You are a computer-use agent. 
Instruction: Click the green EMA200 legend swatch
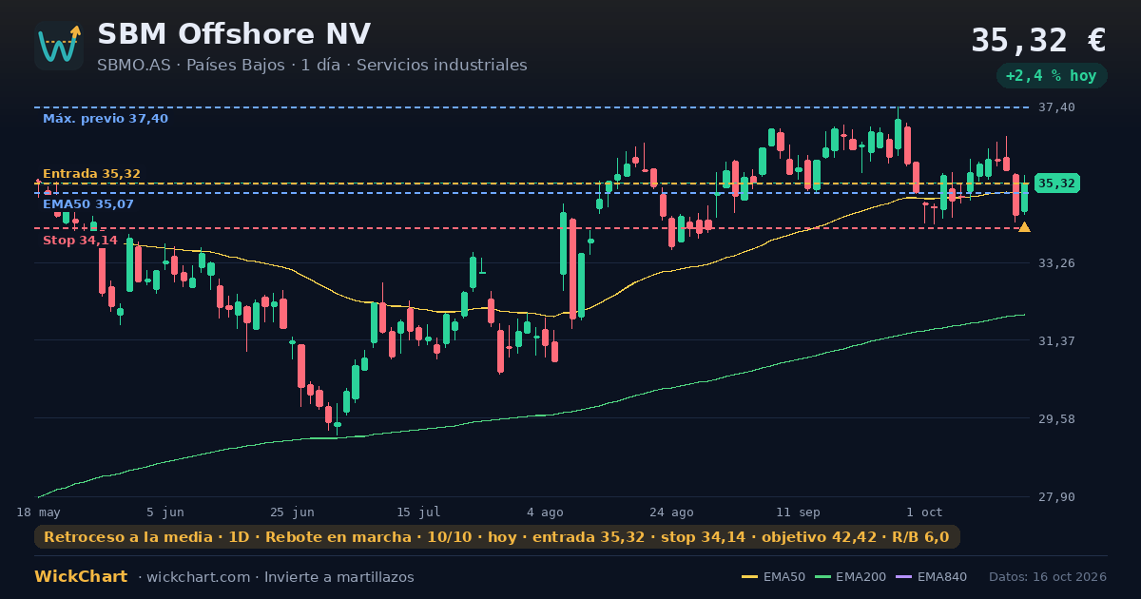[823, 577]
